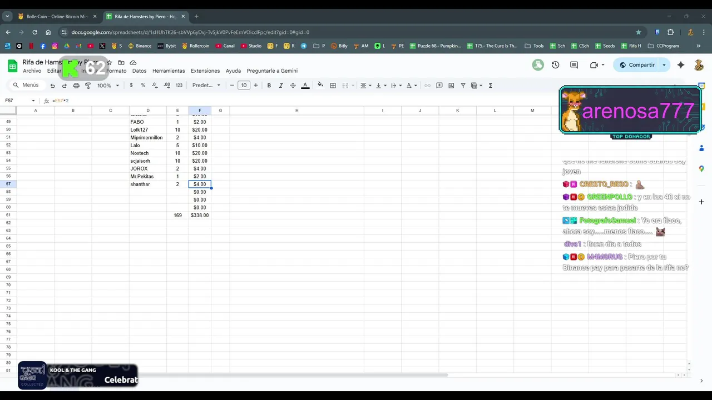Open the Tools bookmark folder

534,46
